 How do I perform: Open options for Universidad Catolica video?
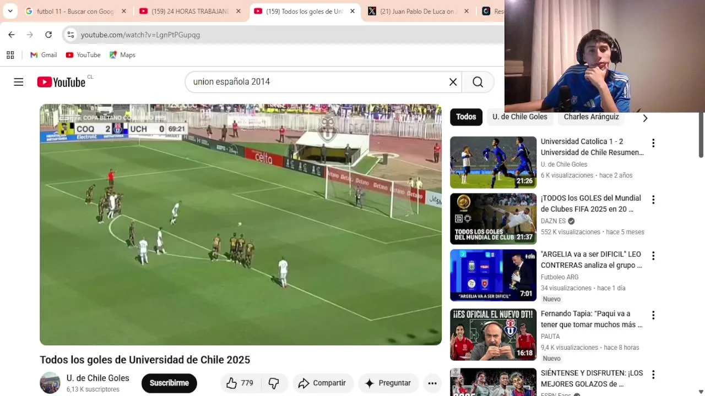(653, 143)
